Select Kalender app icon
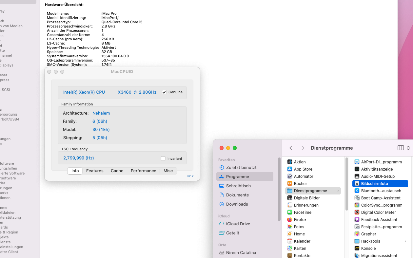The height and width of the screenshot is (258, 413). [290, 241]
